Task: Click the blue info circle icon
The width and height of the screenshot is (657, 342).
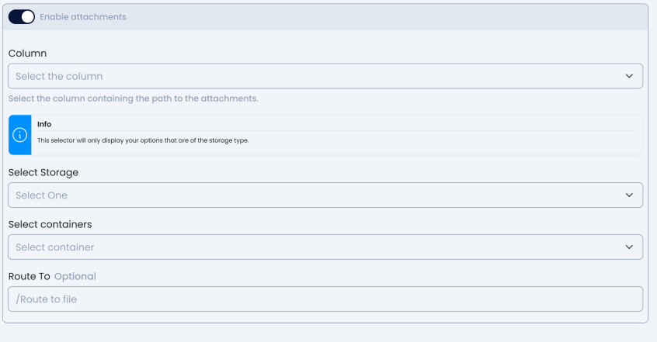Action: (20, 135)
